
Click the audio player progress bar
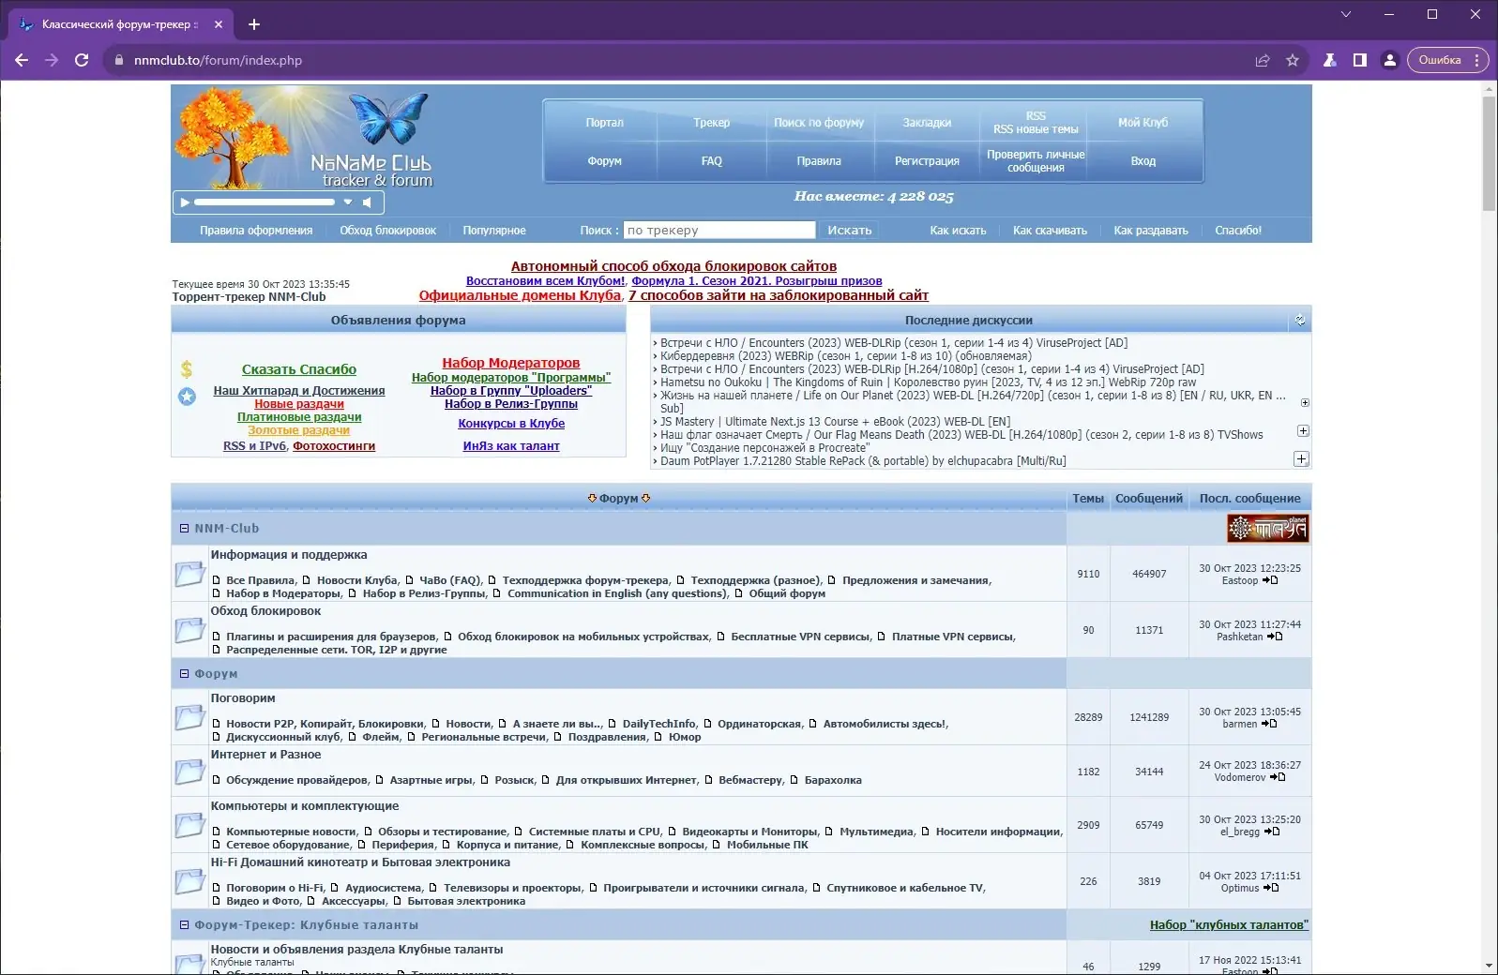265,202
